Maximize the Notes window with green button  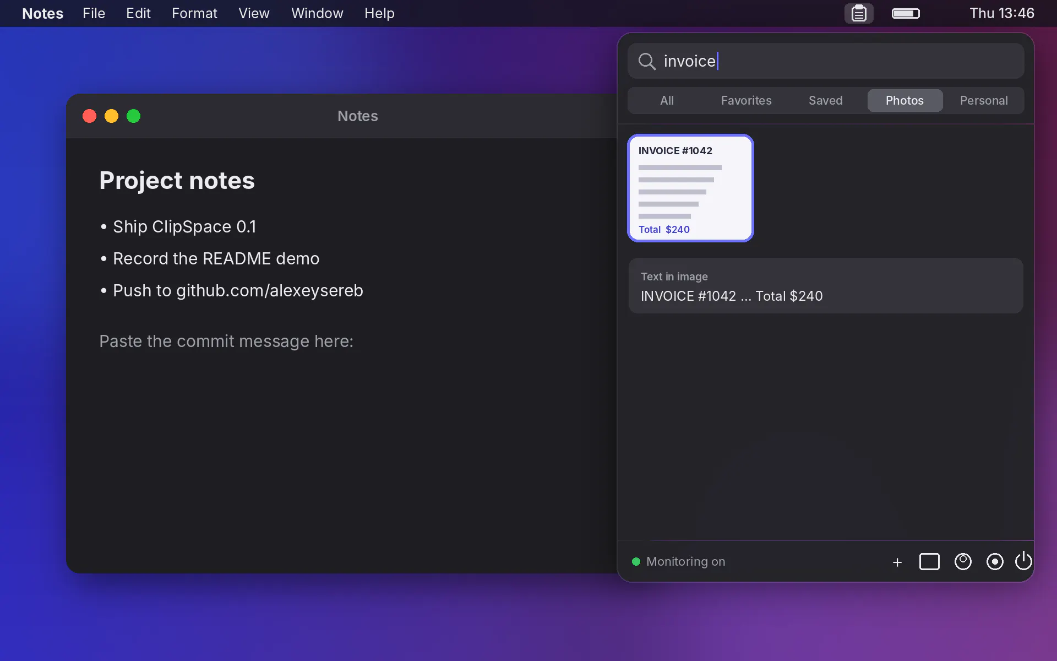tap(133, 116)
